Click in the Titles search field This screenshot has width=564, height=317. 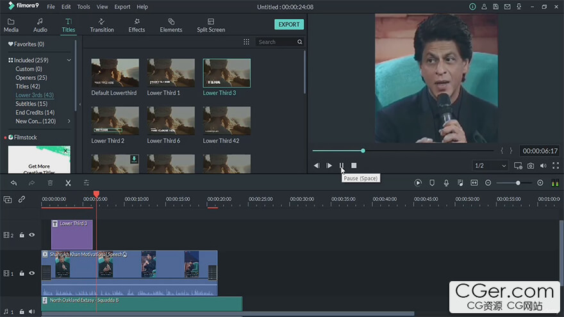click(x=276, y=42)
